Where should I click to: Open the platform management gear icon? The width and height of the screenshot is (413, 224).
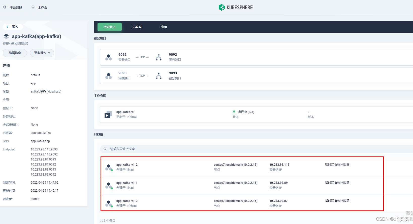pyautogui.click(x=5, y=7)
